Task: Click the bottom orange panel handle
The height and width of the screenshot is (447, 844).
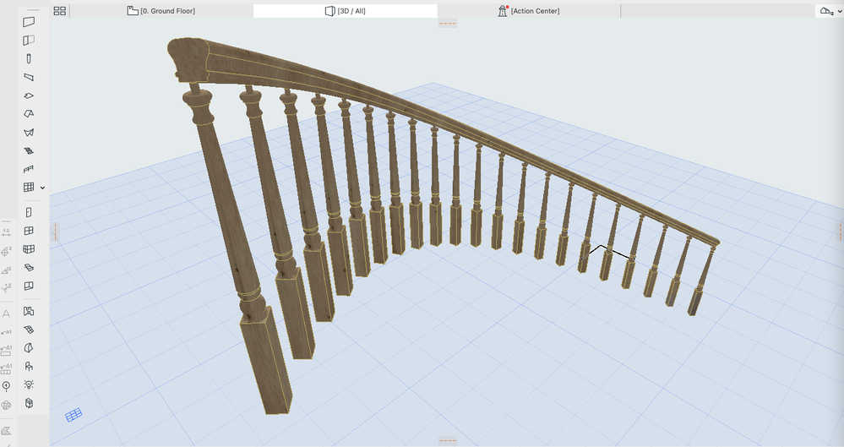Action: (447, 440)
